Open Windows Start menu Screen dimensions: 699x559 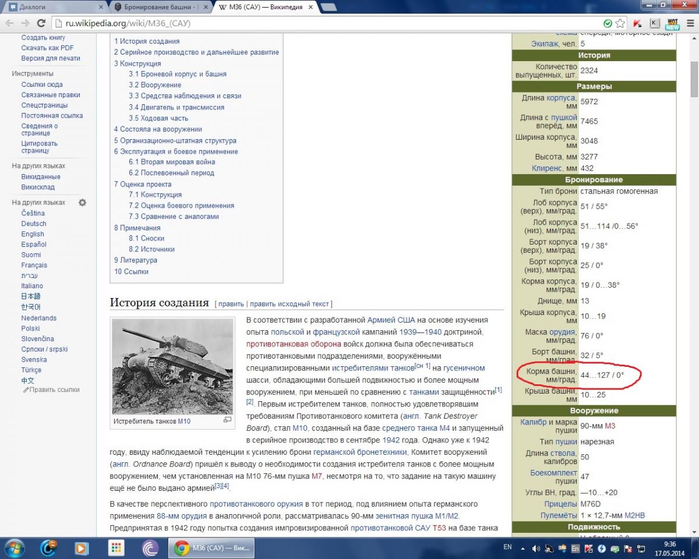pos(13,548)
